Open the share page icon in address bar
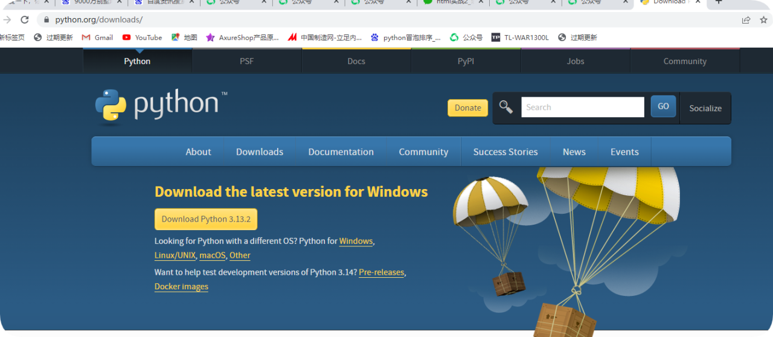Screen dimensions: 773x337 tap(746, 20)
